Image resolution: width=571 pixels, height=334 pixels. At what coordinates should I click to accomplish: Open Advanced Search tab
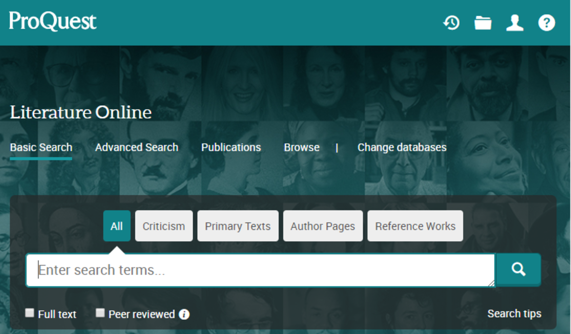click(x=137, y=147)
